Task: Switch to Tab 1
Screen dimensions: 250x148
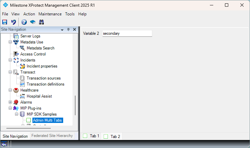Action: point(91,136)
